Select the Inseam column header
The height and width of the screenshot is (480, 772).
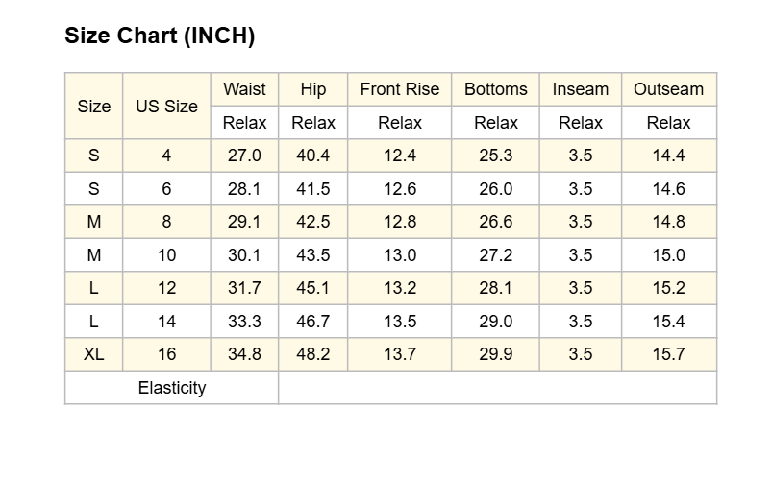point(581,89)
